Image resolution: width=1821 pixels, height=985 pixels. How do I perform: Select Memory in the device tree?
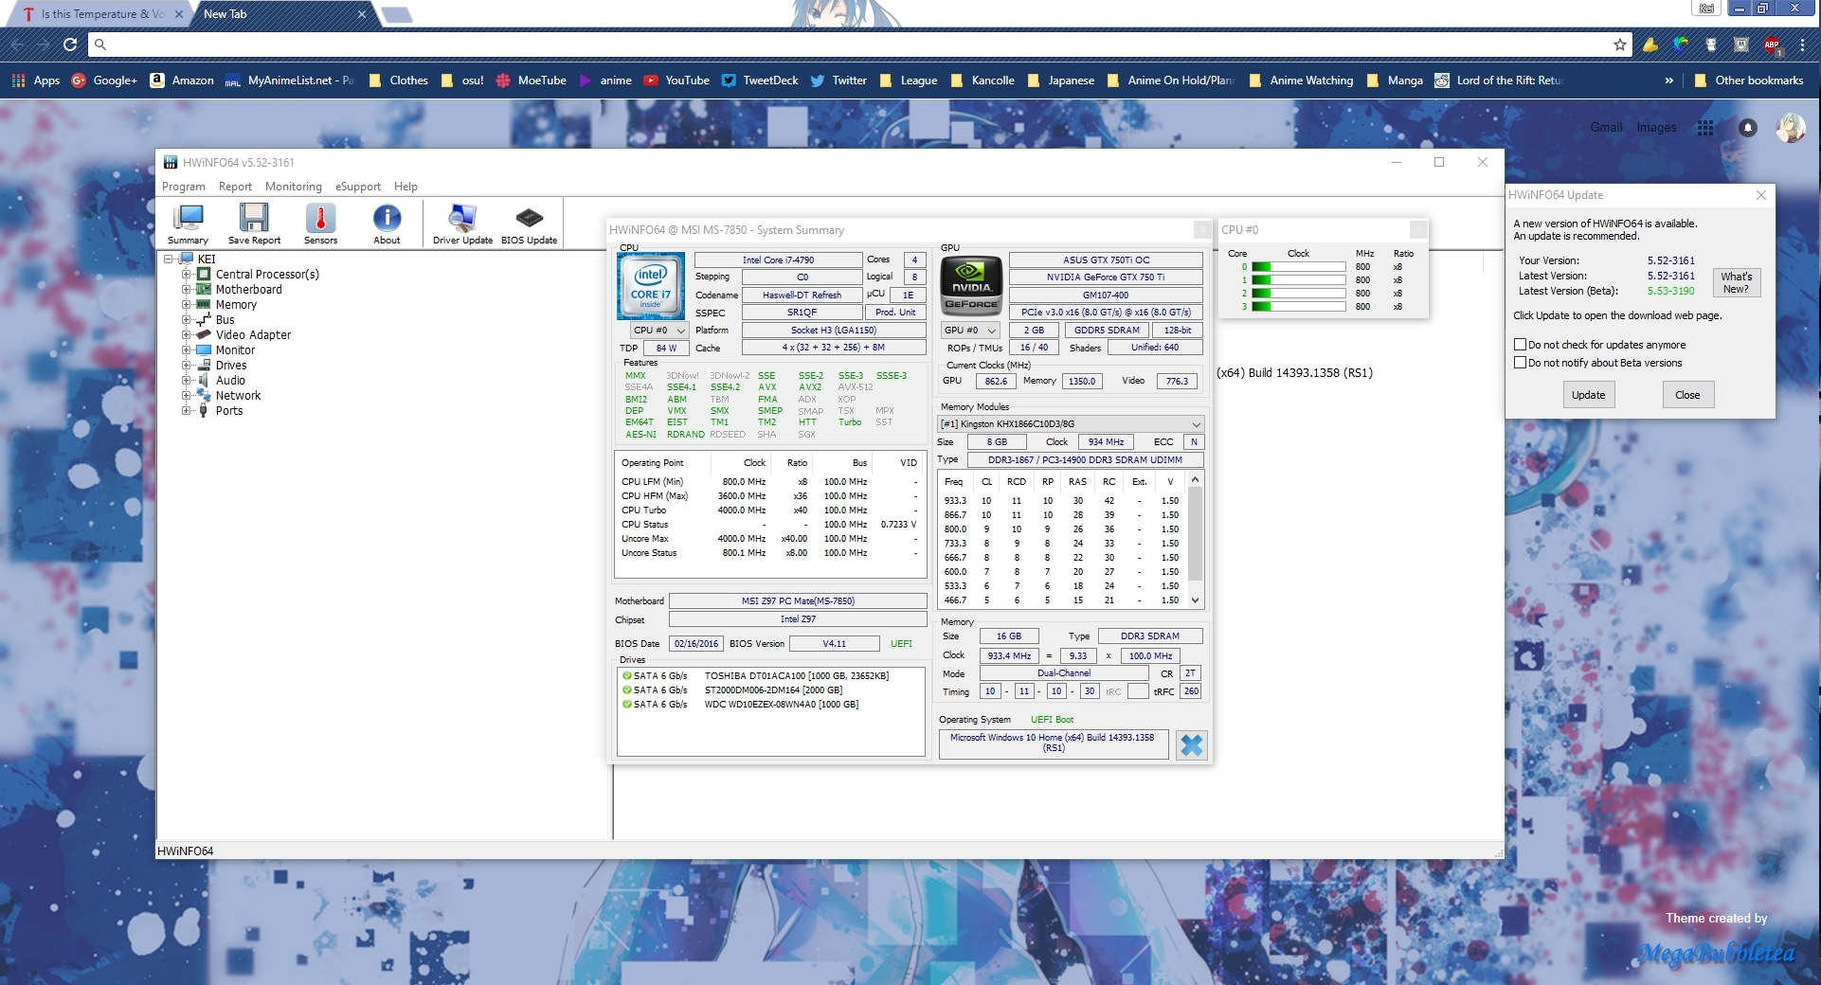(x=236, y=305)
